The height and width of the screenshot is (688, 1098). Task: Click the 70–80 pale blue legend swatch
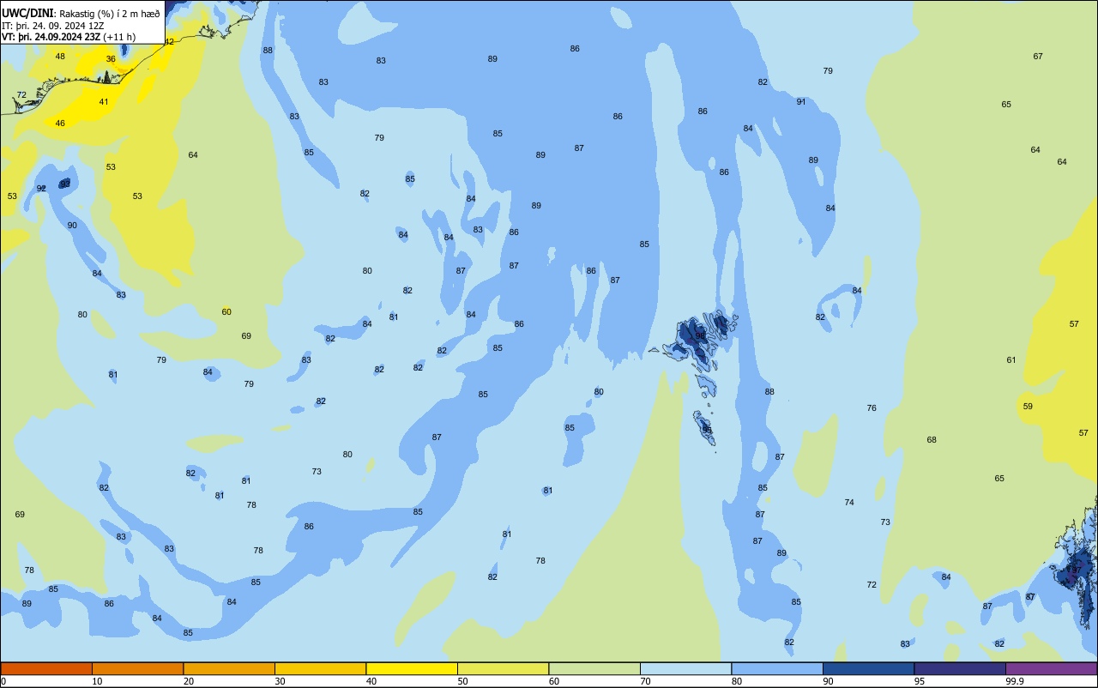685,668
